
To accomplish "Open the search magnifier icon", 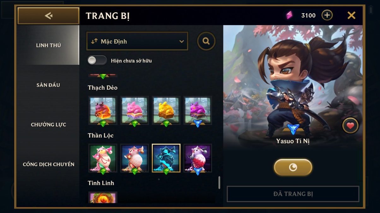I will (206, 41).
